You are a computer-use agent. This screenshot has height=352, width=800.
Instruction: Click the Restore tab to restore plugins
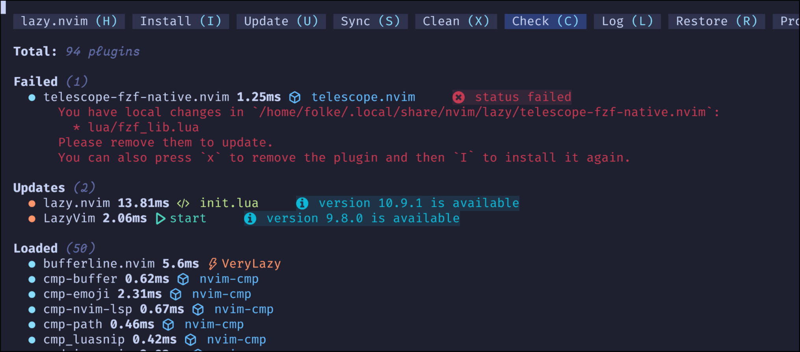(716, 21)
